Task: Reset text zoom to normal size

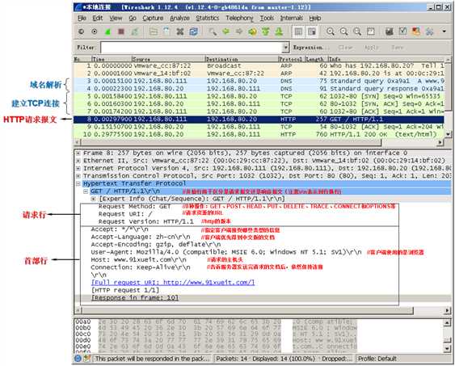Action: point(357,32)
